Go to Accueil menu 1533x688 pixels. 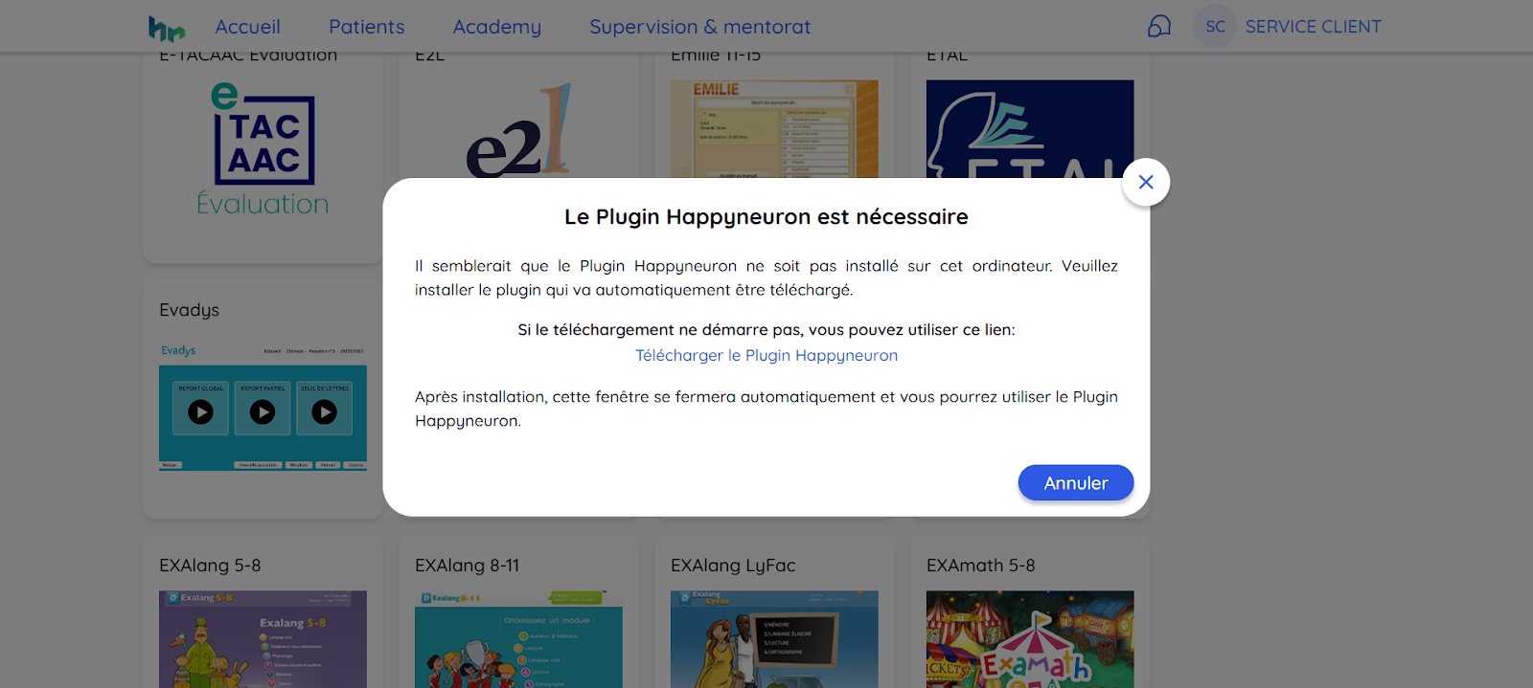coord(247,27)
